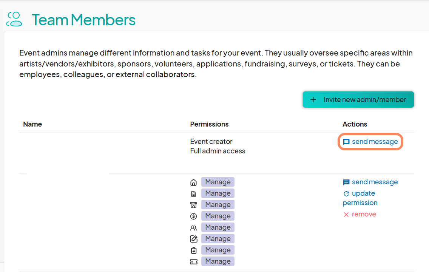Image resolution: width=429 pixels, height=272 pixels.
Task: Click Manage badge beside the pencil icon
Action: [218, 239]
